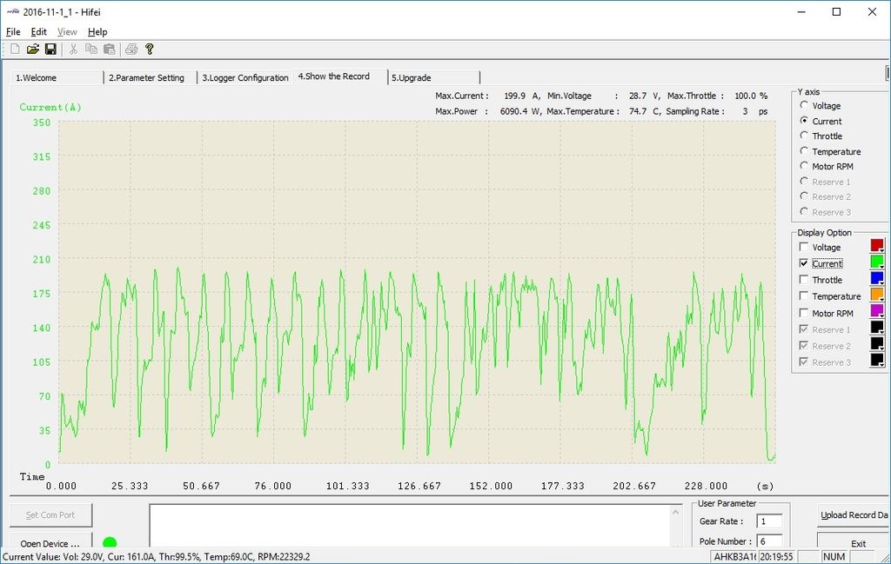Image resolution: width=891 pixels, height=564 pixels.
Task: Click the Max.Current value 199.9
Action: 515,96
